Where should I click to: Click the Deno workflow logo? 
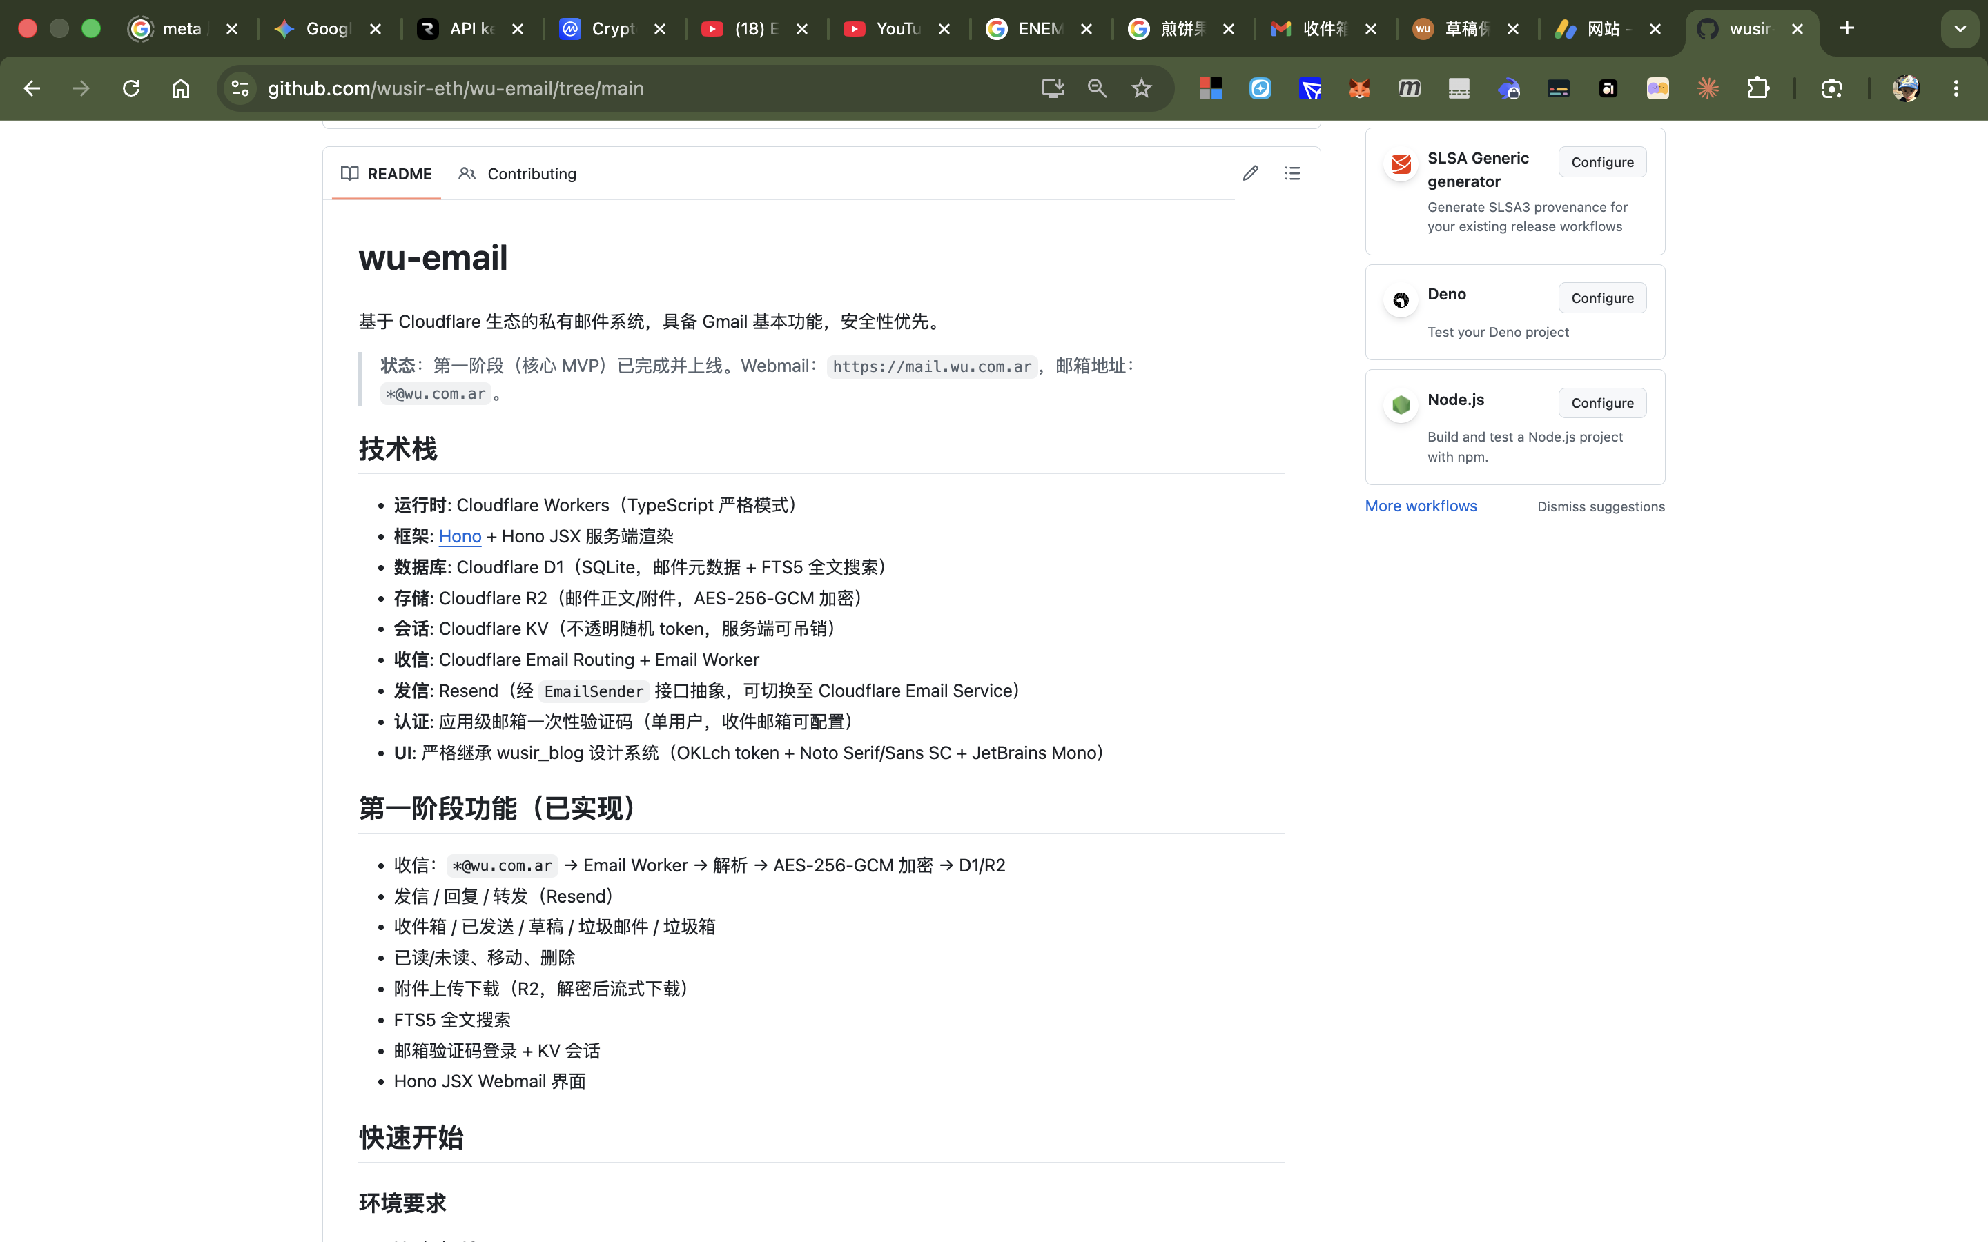coord(1401,300)
